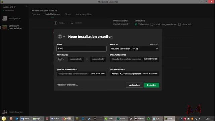Click the Dropbox tray icon
This screenshot has width=215, height=121.
point(196,119)
